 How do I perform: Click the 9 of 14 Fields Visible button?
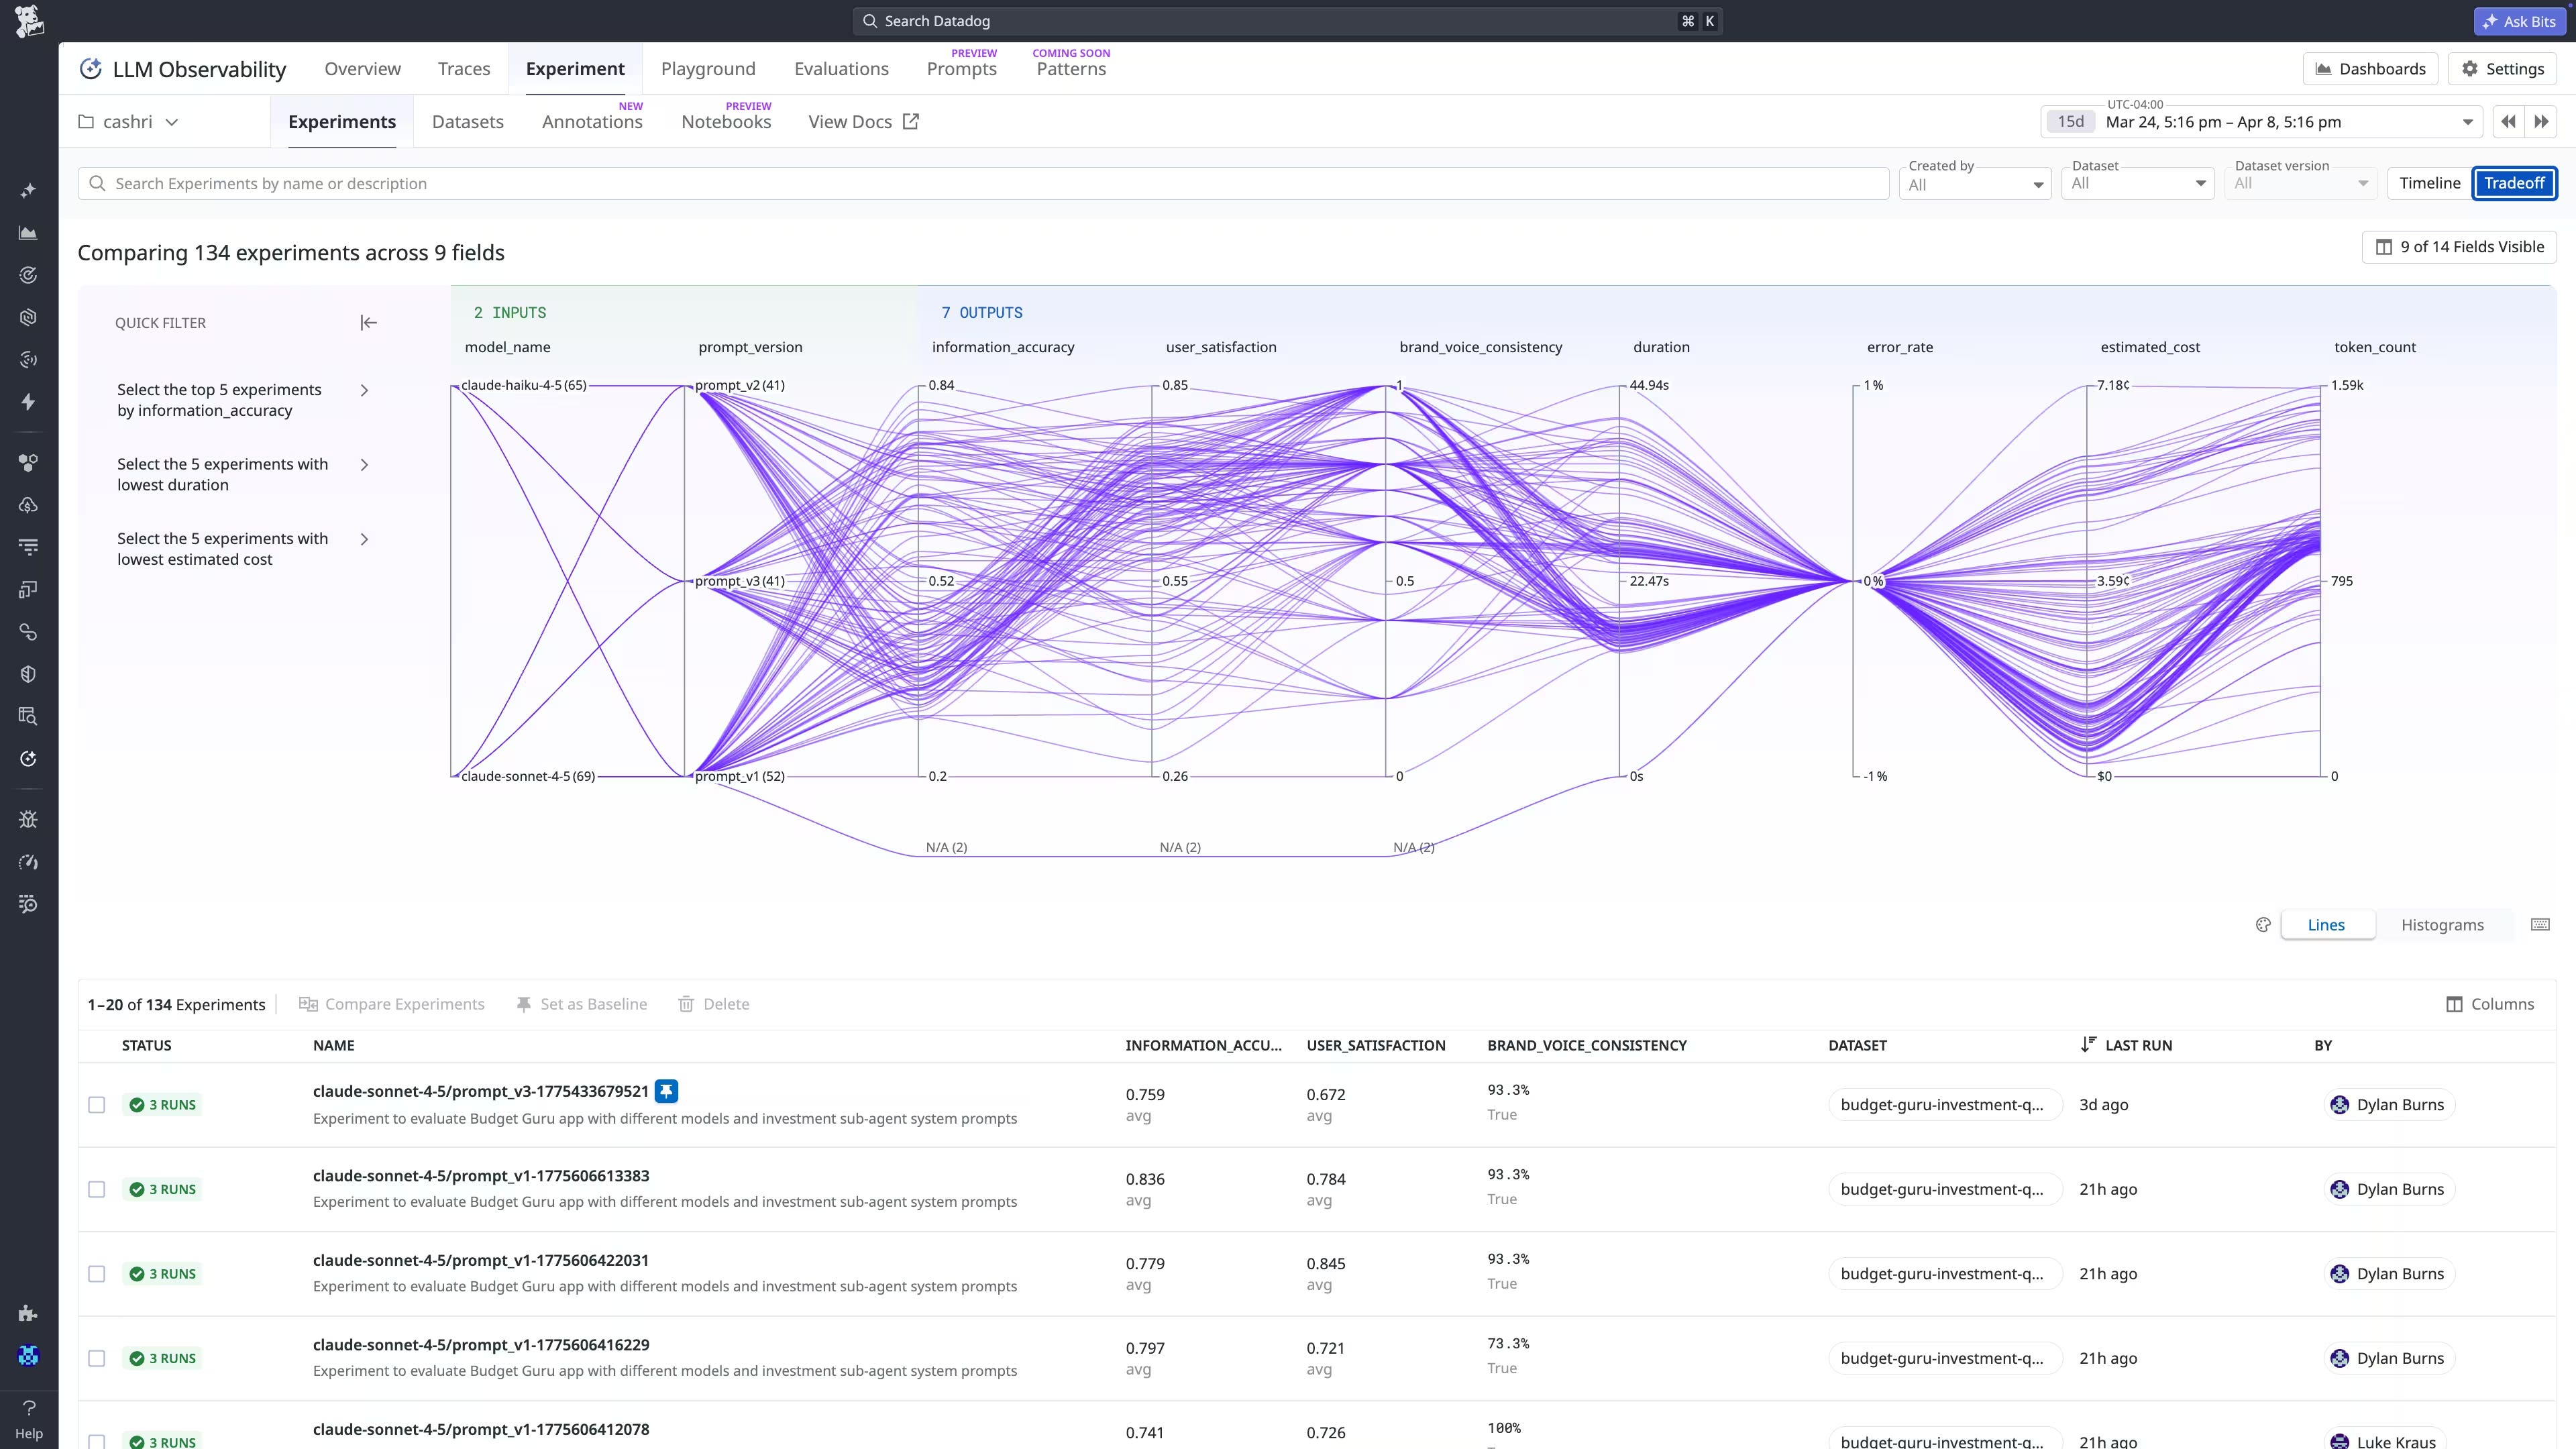pyautogui.click(x=2459, y=247)
